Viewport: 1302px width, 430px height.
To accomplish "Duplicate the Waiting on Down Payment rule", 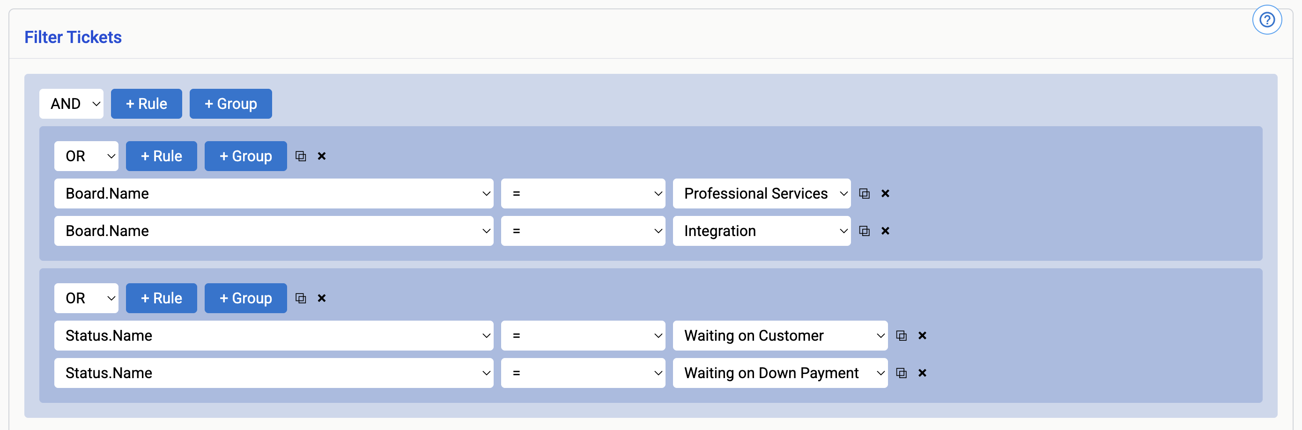I will [901, 373].
